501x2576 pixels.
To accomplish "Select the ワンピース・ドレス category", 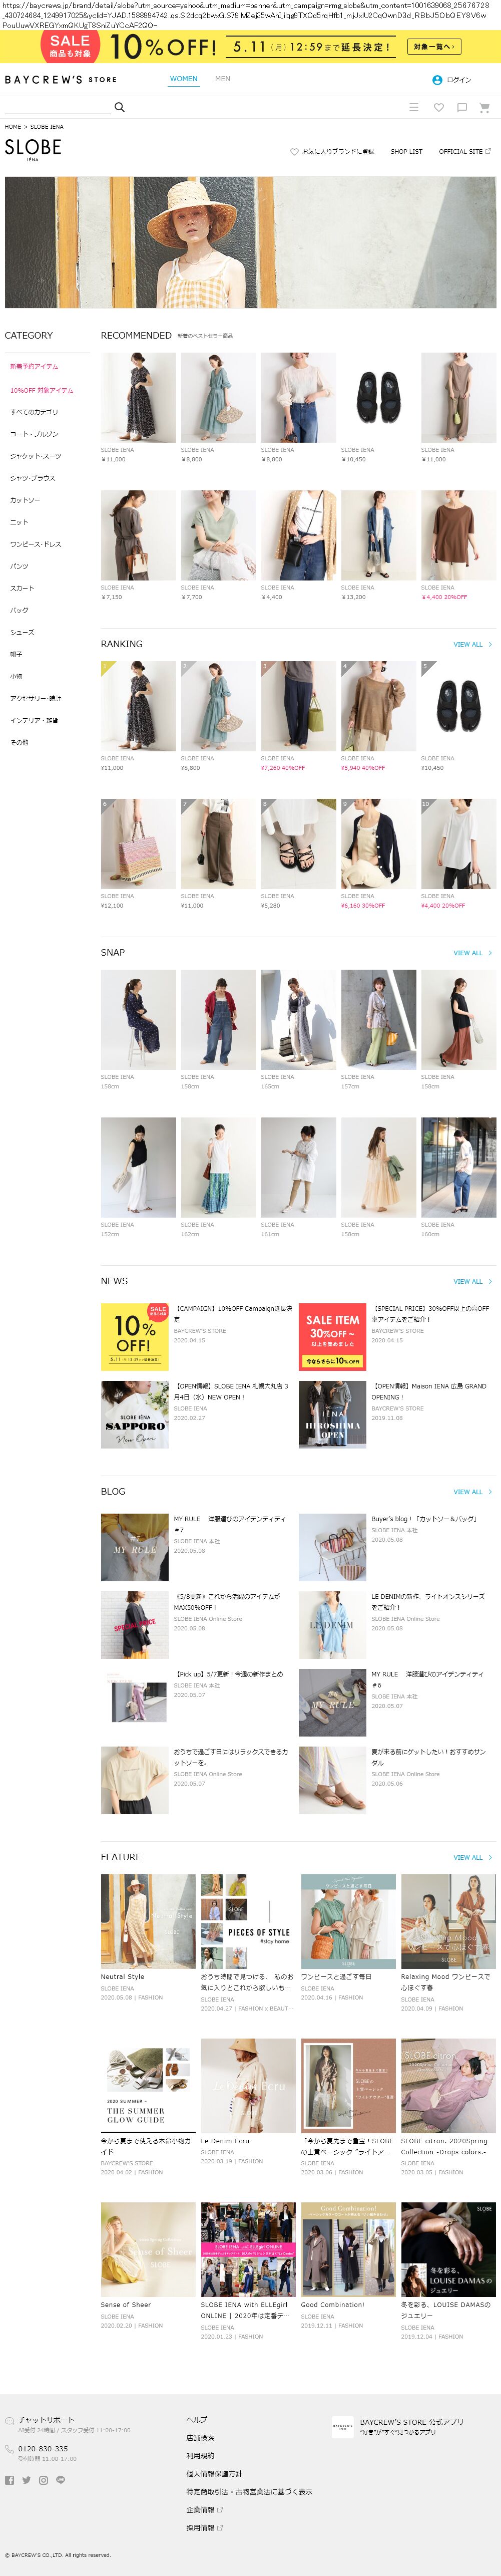I will click(36, 544).
